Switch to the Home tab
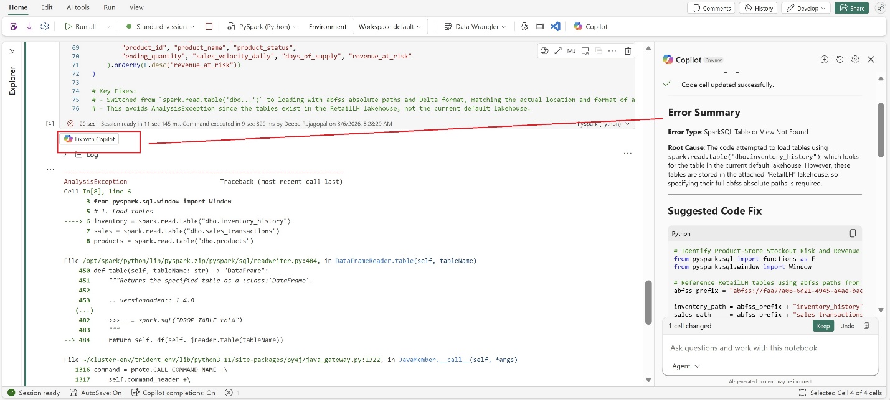 (x=17, y=7)
